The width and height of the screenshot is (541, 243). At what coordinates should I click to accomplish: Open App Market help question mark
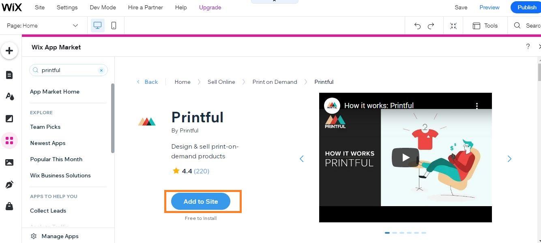click(x=528, y=47)
